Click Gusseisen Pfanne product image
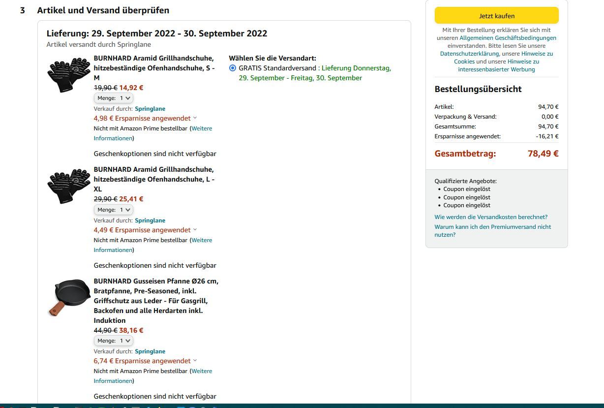604x408 pixels. click(x=69, y=297)
